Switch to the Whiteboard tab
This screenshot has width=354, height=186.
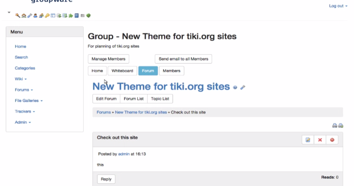pyautogui.click(x=123, y=71)
